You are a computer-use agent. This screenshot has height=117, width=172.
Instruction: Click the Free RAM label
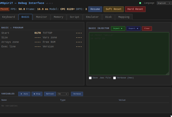[x=49, y=42]
